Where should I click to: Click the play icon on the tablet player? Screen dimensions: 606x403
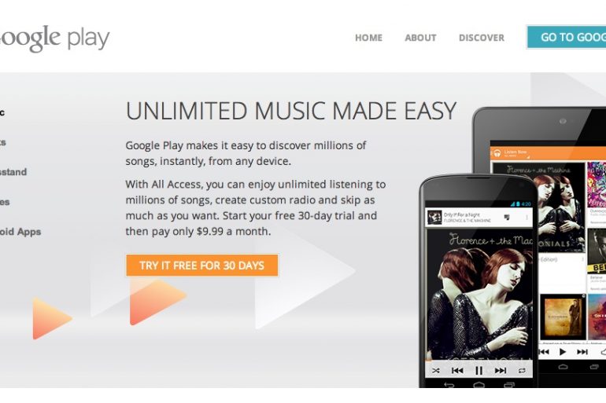click(x=563, y=352)
